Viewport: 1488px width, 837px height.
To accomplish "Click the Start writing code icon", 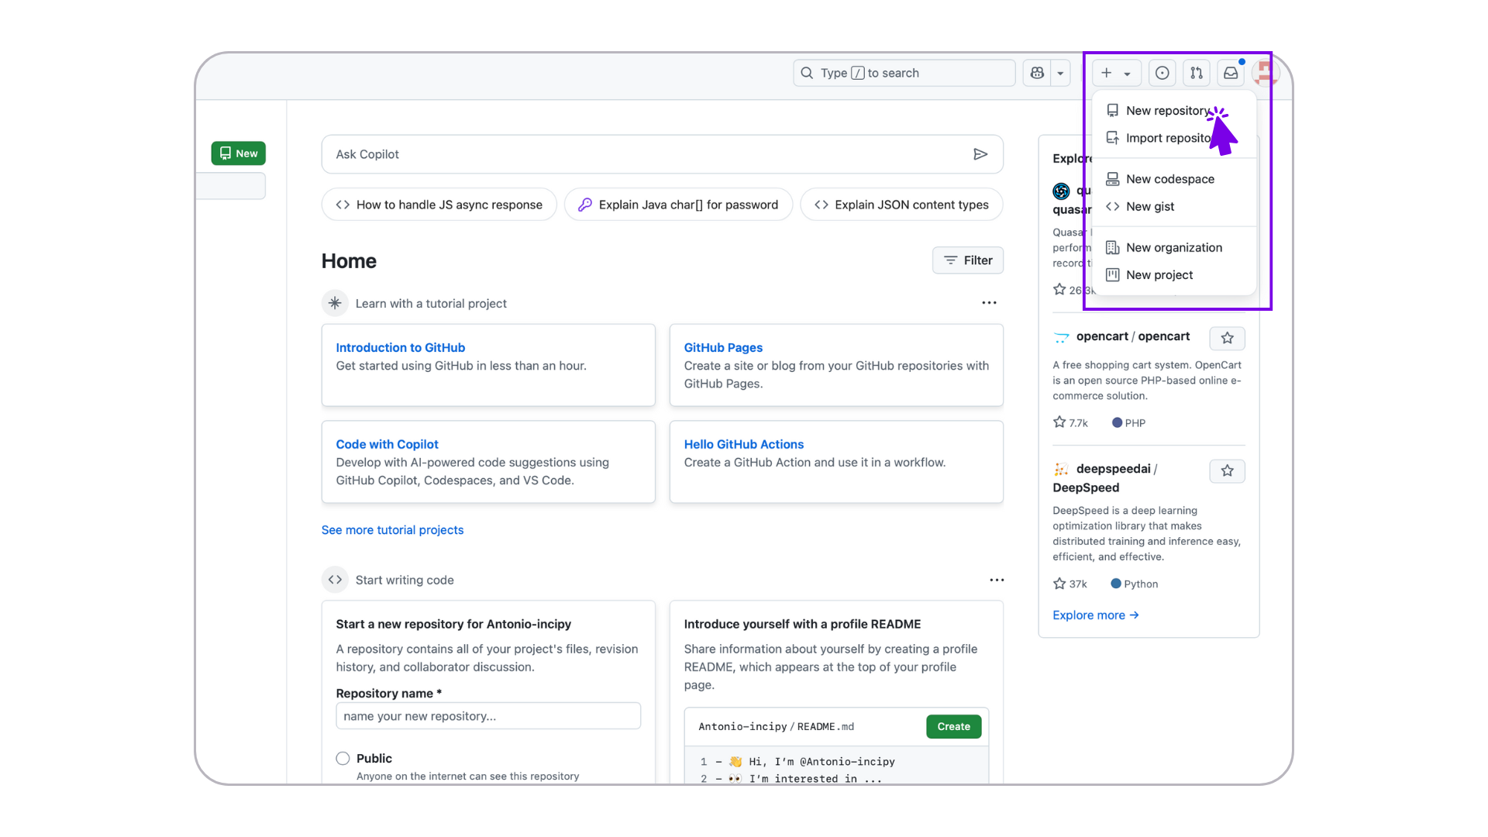I will pyautogui.click(x=335, y=580).
